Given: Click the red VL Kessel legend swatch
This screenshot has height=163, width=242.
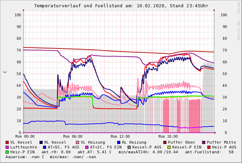Looking at the screenshot, I should [7, 142].
